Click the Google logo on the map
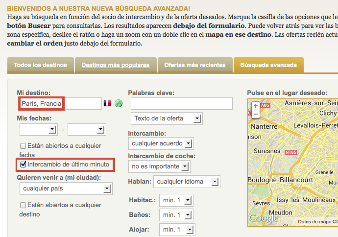Viewport: 338px width, 237px height. point(264,218)
